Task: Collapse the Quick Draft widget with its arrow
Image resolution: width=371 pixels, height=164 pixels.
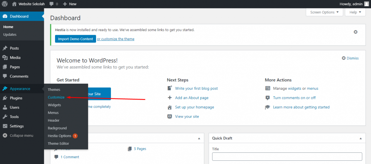Action: pos(360,138)
